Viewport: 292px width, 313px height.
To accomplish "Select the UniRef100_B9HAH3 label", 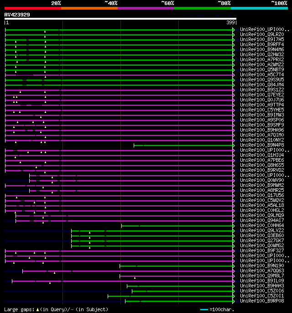I will click(262, 286).
